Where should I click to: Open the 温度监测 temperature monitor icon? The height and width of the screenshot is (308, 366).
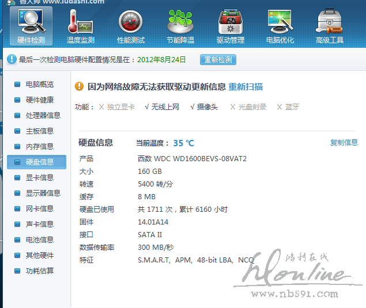[x=80, y=25]
